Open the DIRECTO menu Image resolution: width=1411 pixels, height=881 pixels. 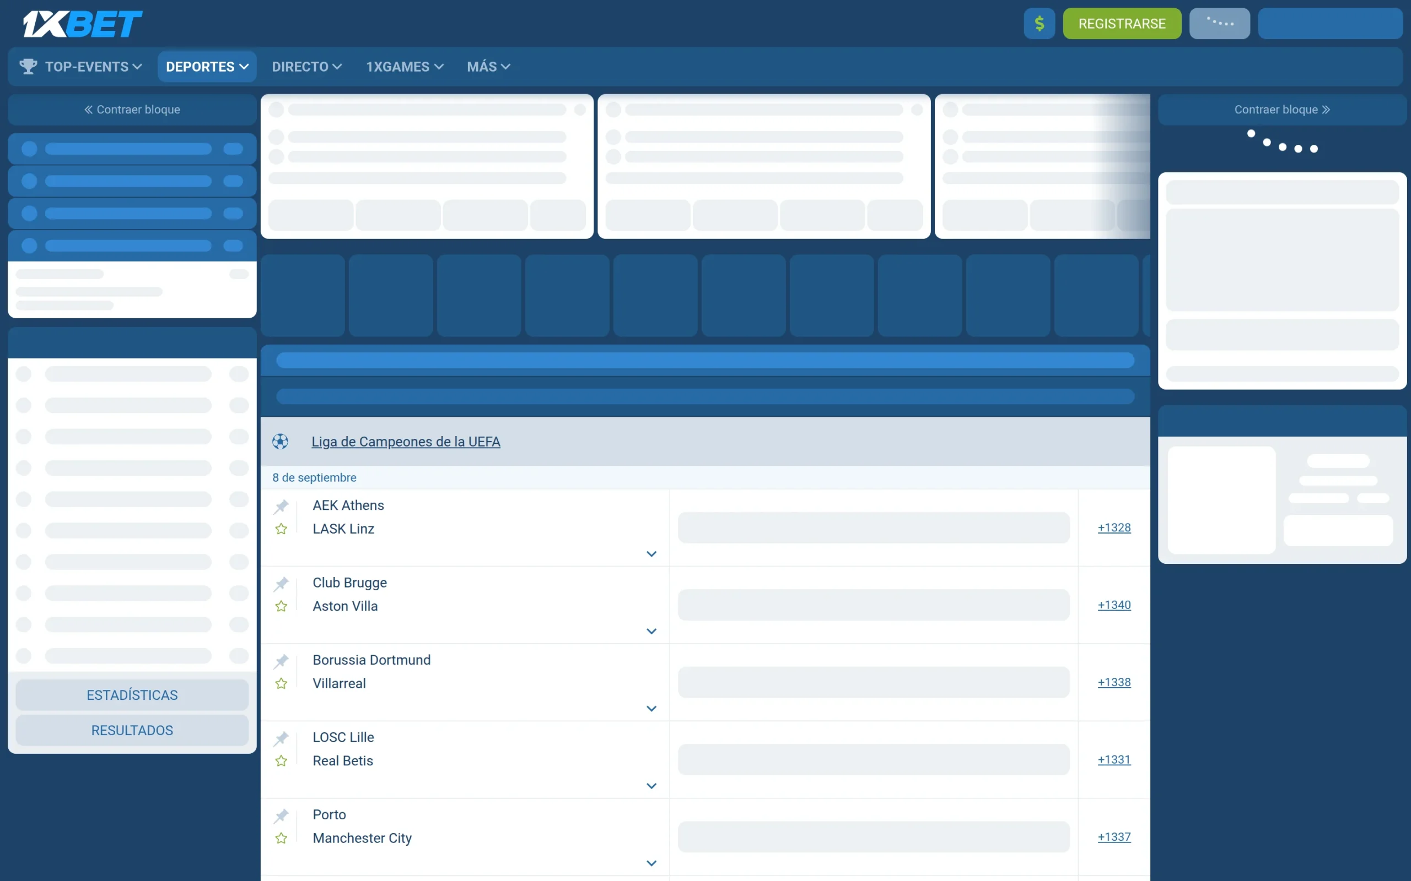tap(306, 67)
